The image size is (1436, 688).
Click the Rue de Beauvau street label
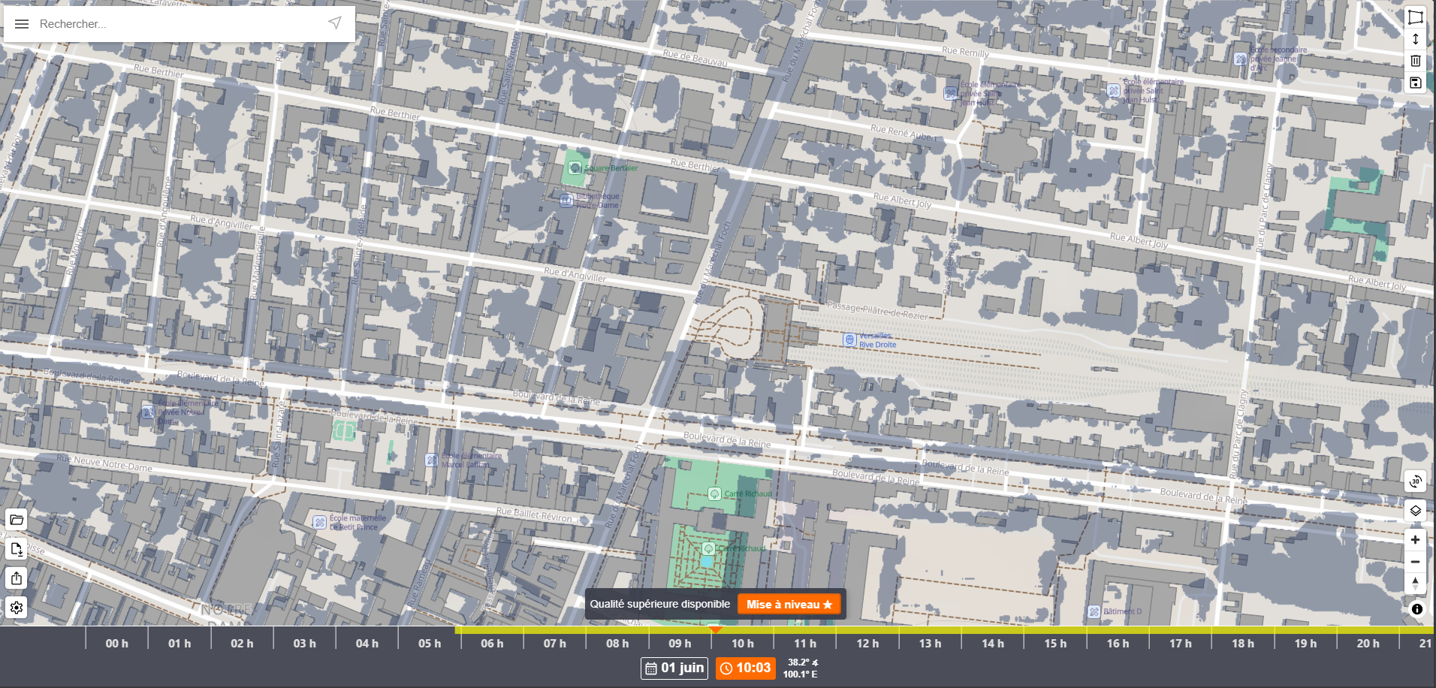(x=695, y=58)
